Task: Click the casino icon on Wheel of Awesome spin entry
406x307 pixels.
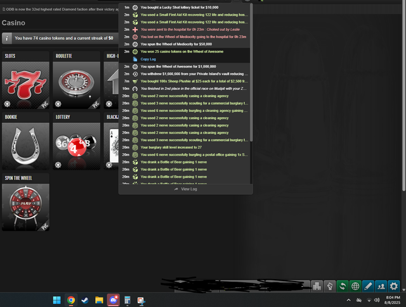Action: coord(135,66)
